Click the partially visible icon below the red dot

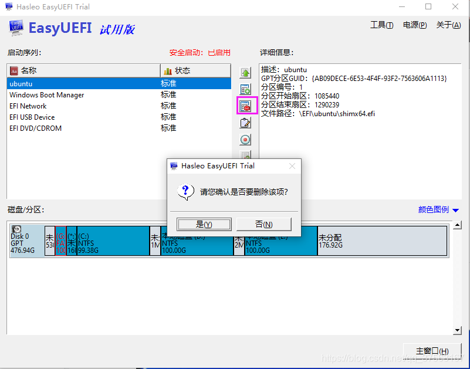pos(245,154)
